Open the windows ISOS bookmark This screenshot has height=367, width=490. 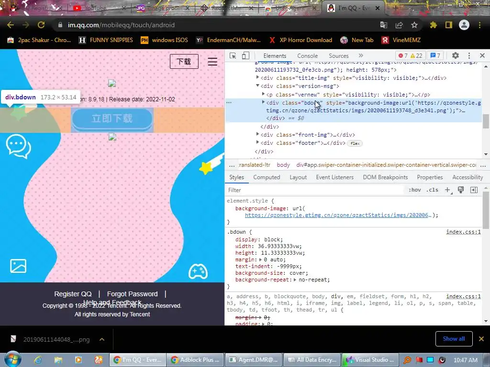pyautogui.click(x=165, y=40)
